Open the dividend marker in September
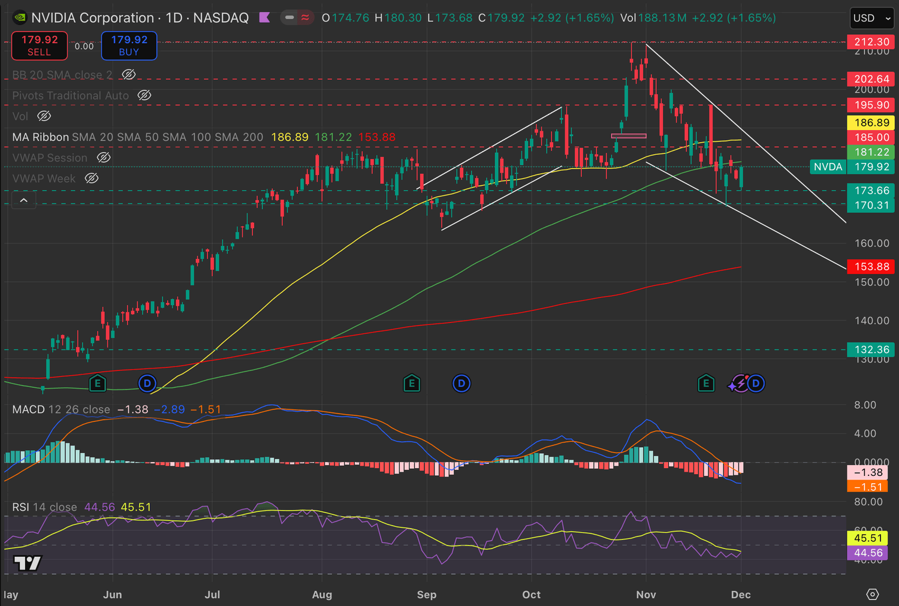 click(x=461, y=383)
